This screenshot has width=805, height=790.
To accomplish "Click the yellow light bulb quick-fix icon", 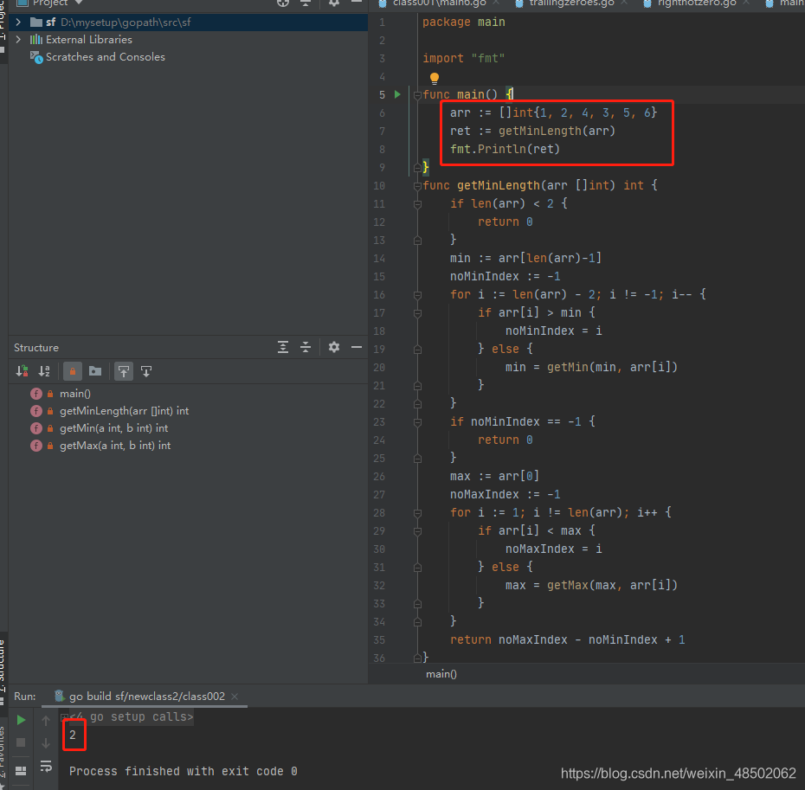I will (435, 78).
